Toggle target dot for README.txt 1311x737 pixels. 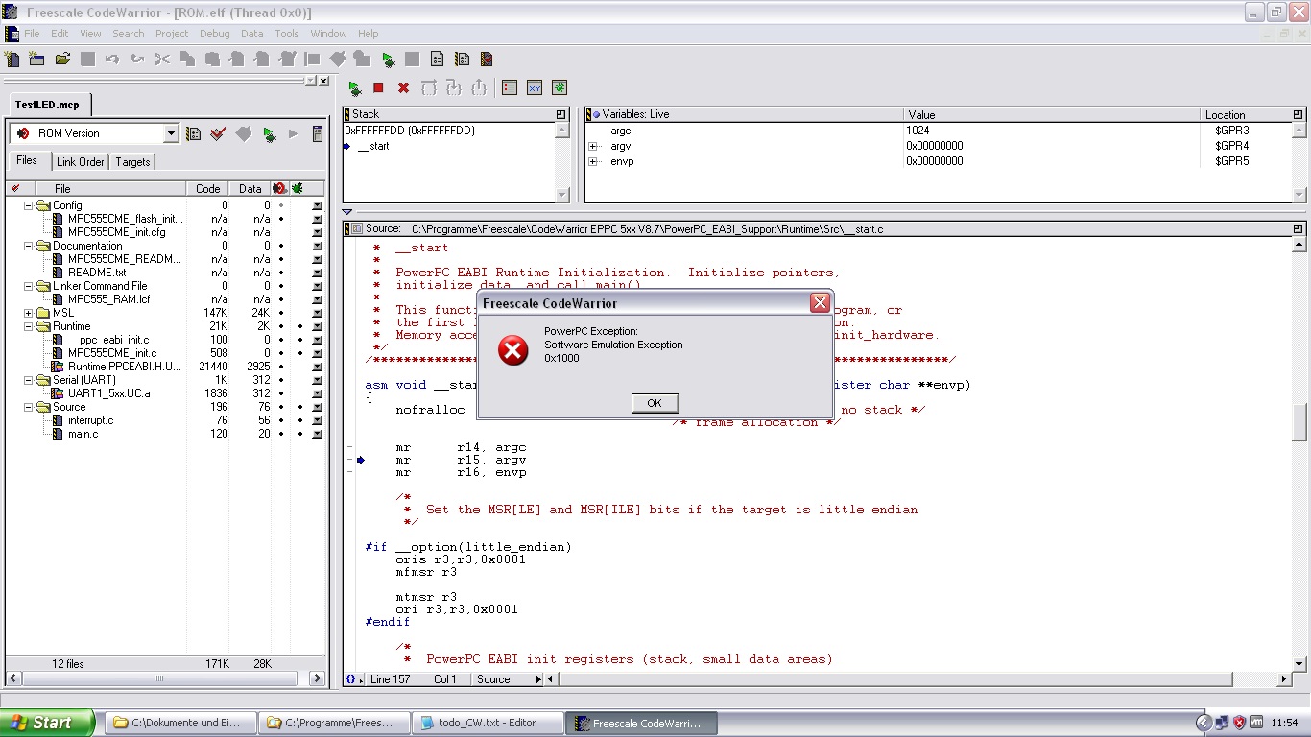281,273
